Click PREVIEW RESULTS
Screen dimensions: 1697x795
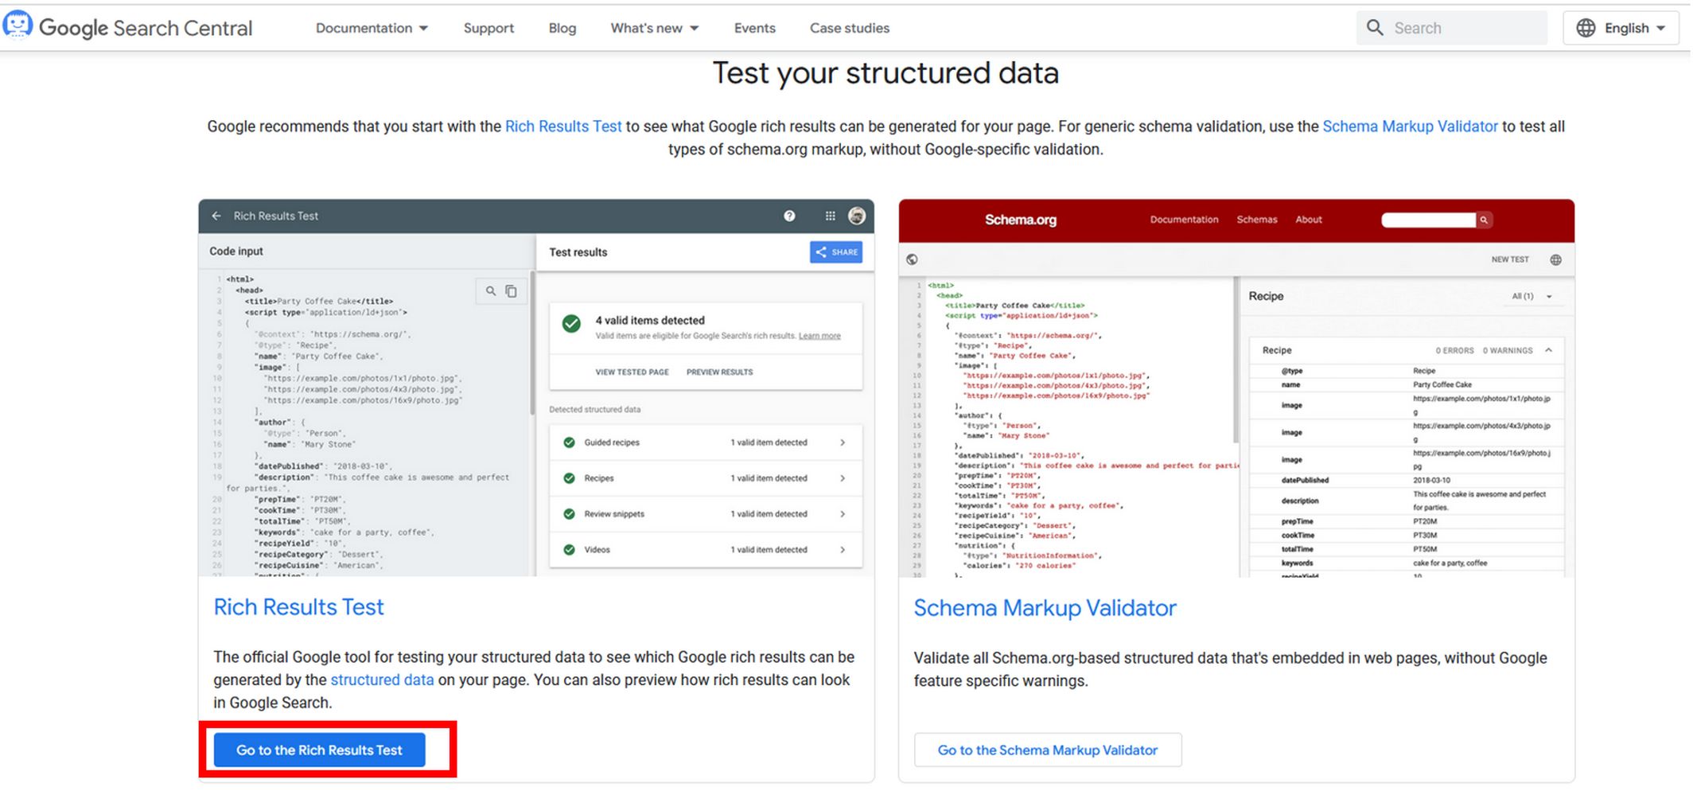(x=719, y=372)
